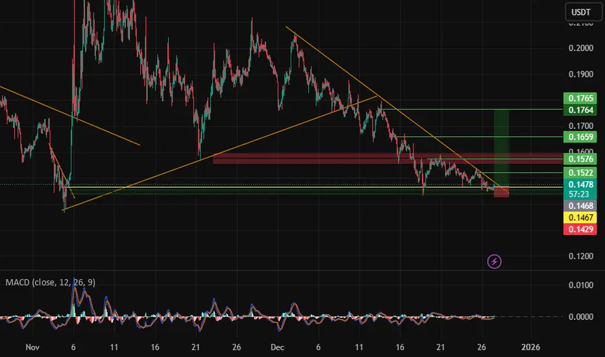Click the 2026 label on time axis

[530, 347]
